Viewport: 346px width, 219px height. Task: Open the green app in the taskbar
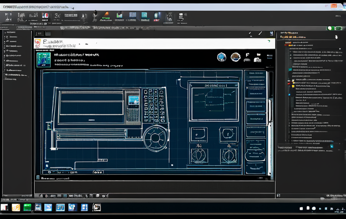pos(27,208)
